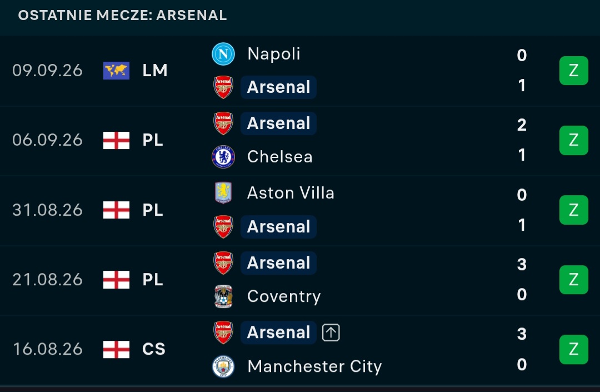
Task: Open the Manchester City team name
Action: [314, 366]
